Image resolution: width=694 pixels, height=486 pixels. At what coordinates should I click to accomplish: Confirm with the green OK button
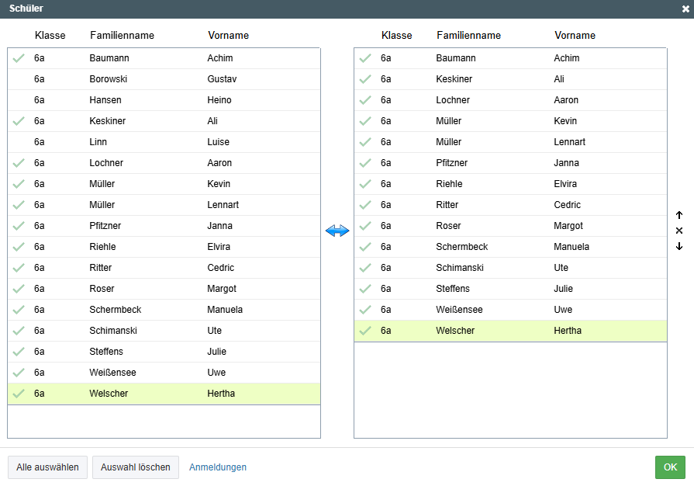[x=670, y=467]
